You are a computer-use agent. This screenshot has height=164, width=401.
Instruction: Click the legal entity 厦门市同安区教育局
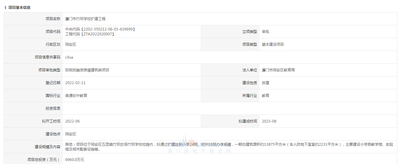pyautogui.click(x=278, y=70)
